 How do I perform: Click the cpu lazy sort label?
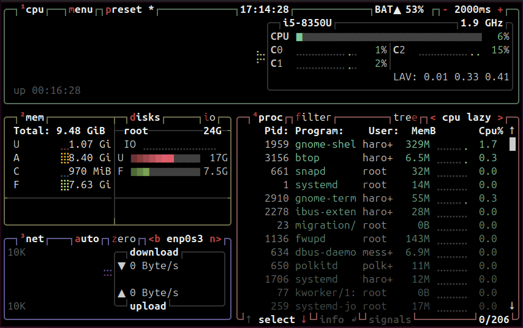466,118
